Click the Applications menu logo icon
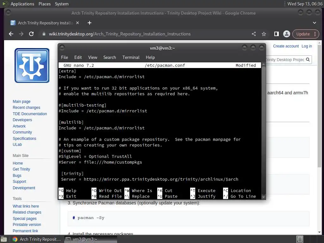 (x=5, y=4)
